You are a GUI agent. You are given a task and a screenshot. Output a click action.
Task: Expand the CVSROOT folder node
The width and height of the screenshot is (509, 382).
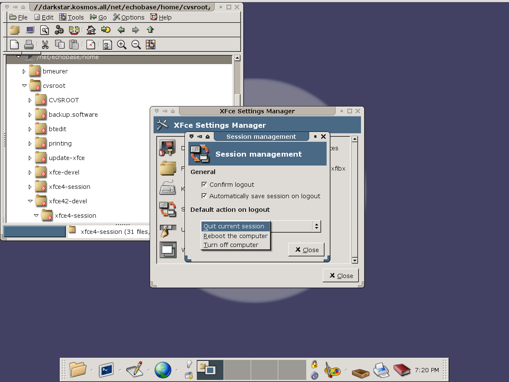pos(30,100)
